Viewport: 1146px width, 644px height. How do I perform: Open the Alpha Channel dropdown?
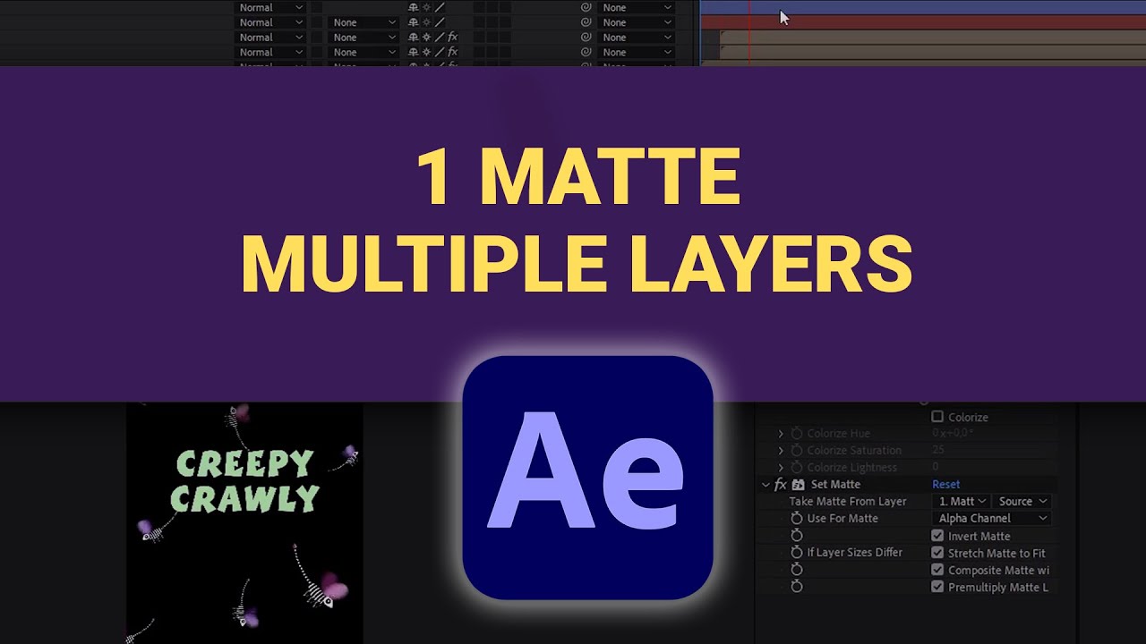coord(991,519)
